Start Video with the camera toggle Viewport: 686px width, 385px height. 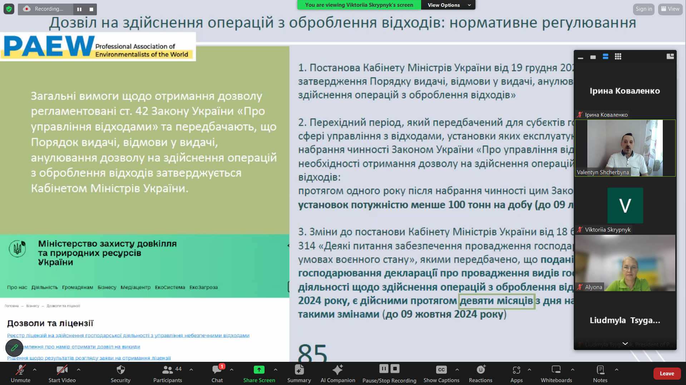pos(62,370)
